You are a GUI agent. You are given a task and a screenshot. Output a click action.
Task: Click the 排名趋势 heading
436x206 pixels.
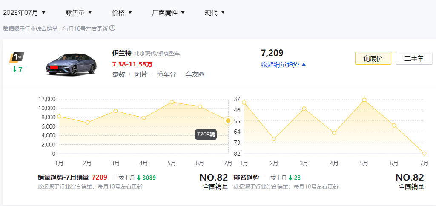(246, 177)
